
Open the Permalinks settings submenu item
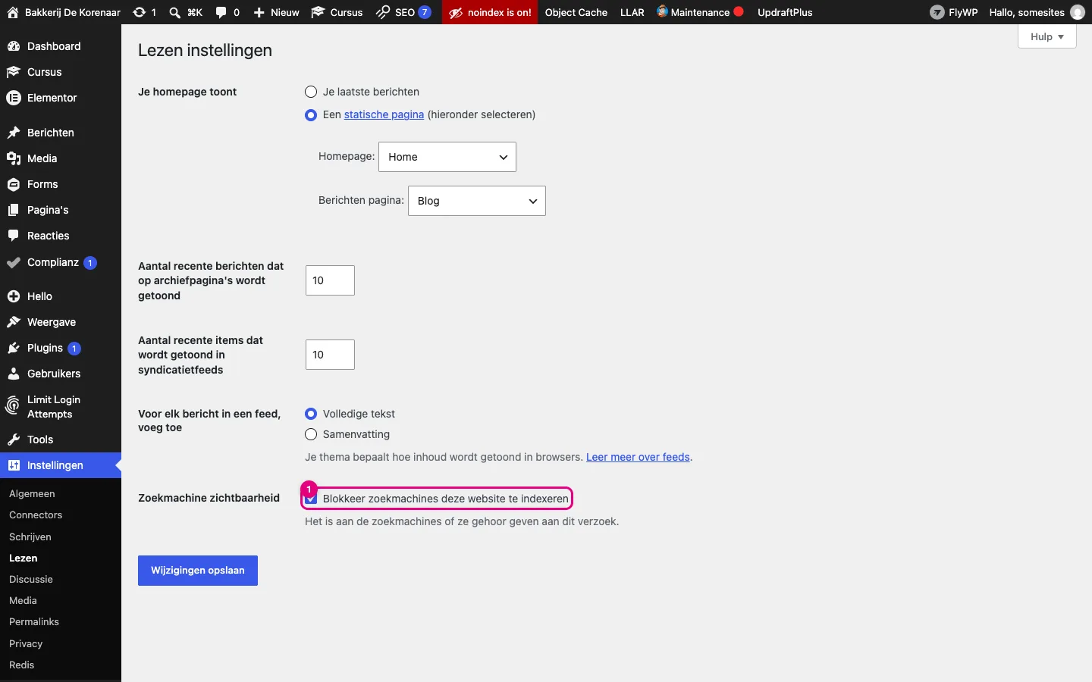click(34, 621)
